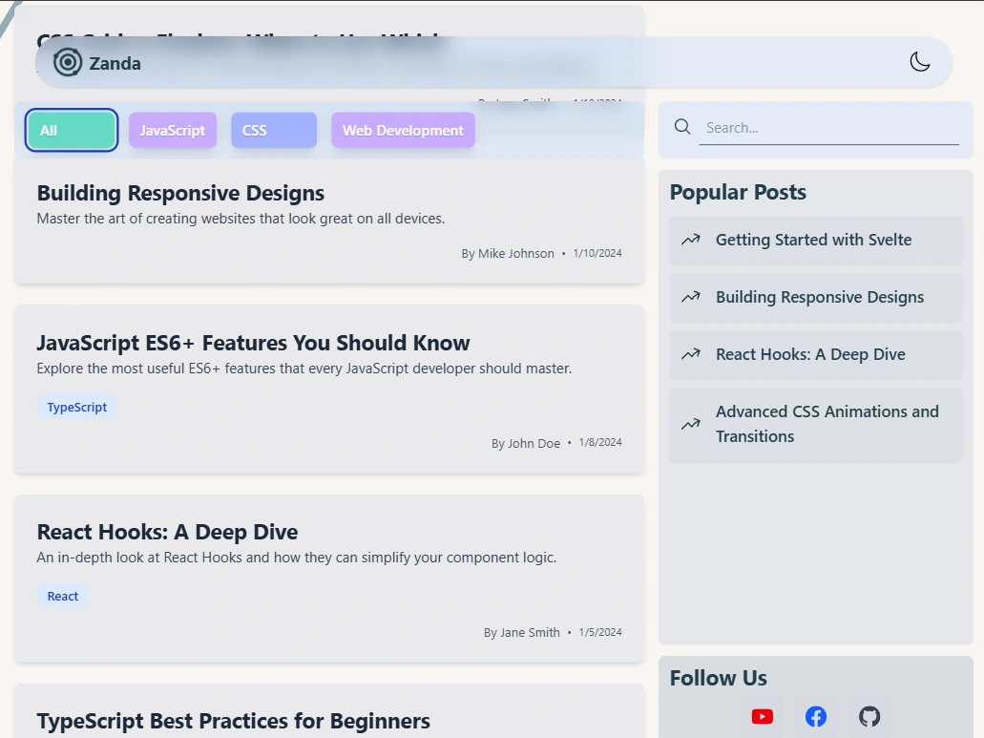The height and width of the screenshot is (738, 984).
Task: Open the Facebook social link
Action: (x=815, y=716)
